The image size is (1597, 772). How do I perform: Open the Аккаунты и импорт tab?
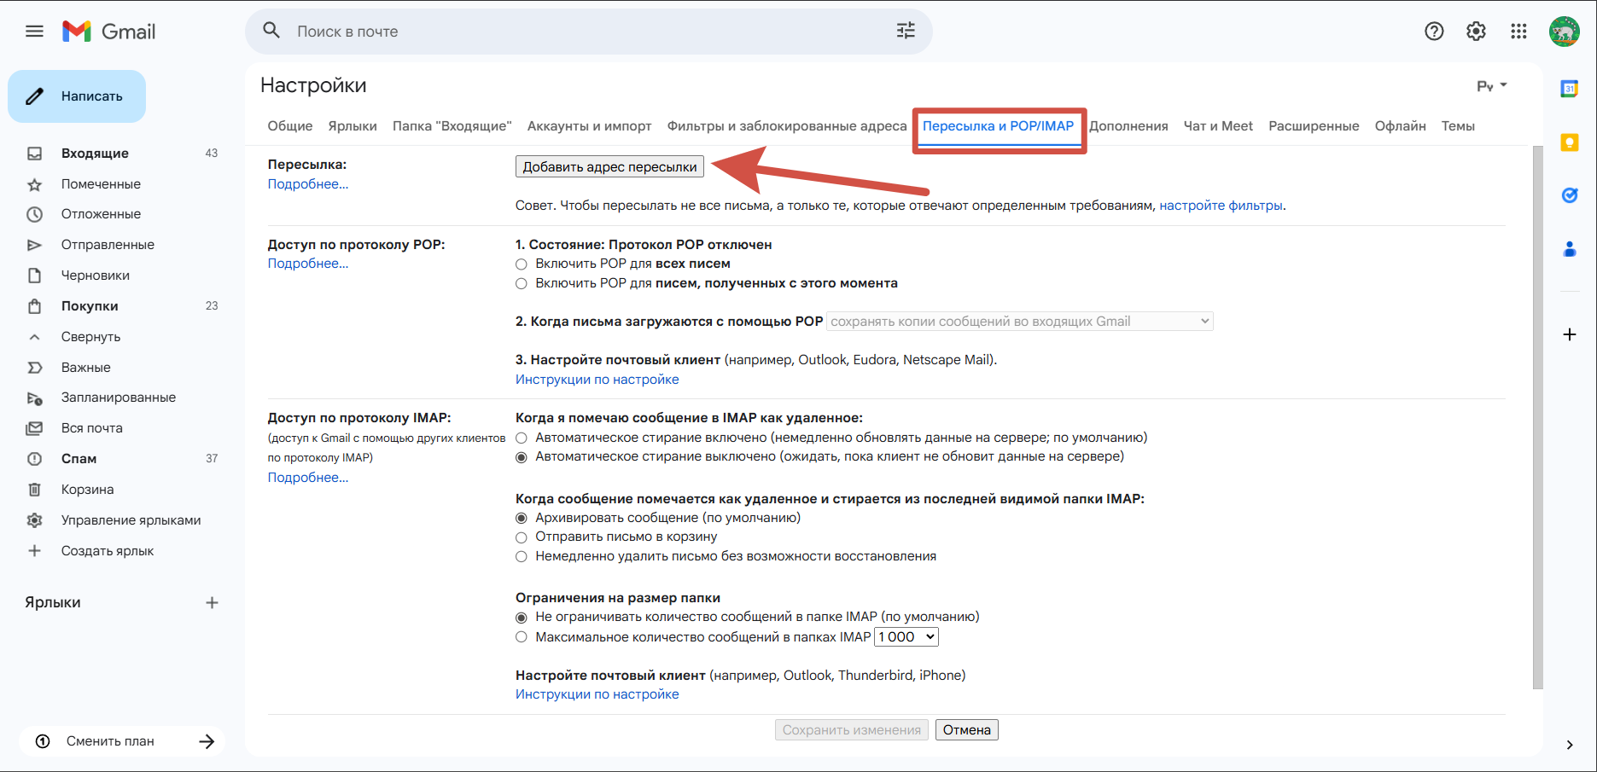(x=589, y=126)
